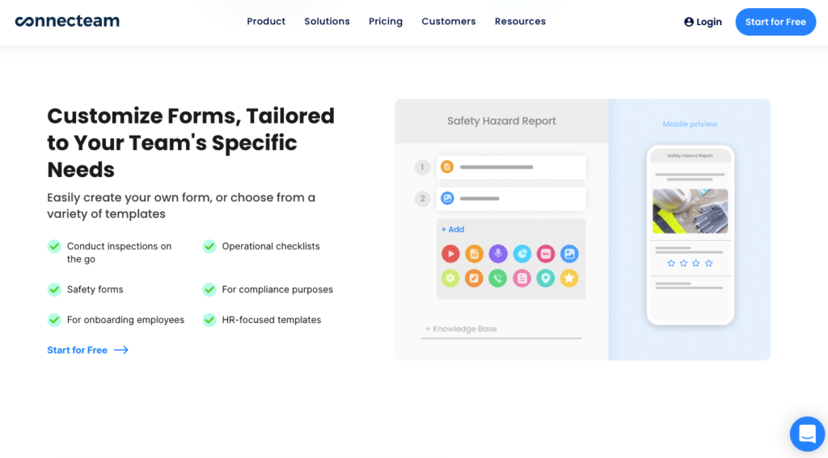The width and height of the screenshot is (828, 458).
Task: Click checkmark beside Conduct inspections on the go
Action: point(54,246)
